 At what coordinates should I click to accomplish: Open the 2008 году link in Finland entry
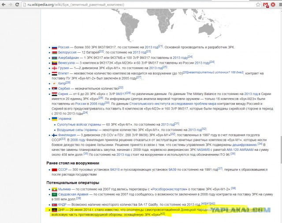coord(78,140)
